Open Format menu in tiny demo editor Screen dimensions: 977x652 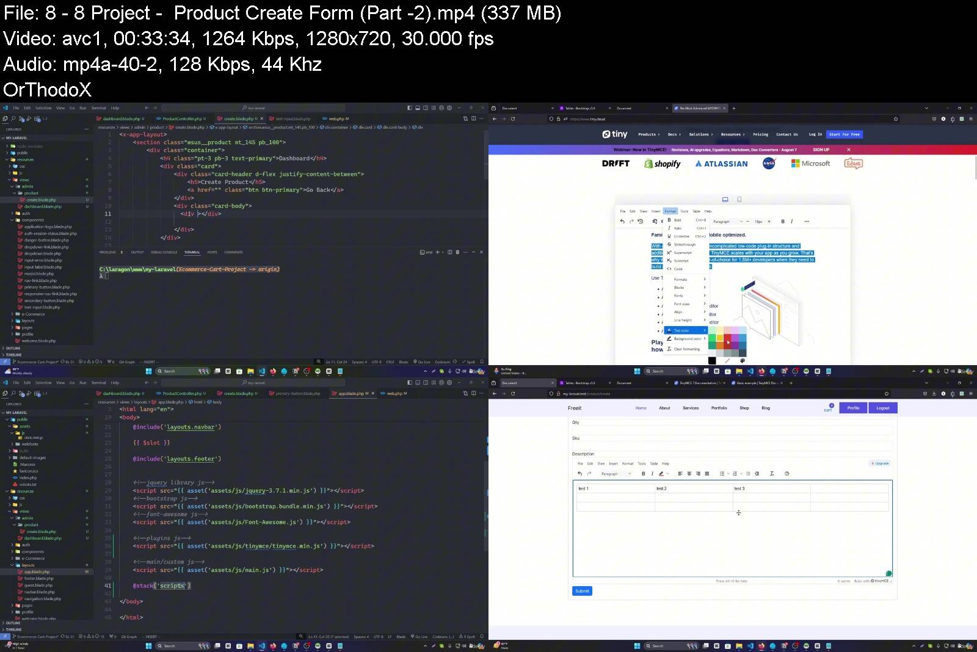(x=670, y=211)
